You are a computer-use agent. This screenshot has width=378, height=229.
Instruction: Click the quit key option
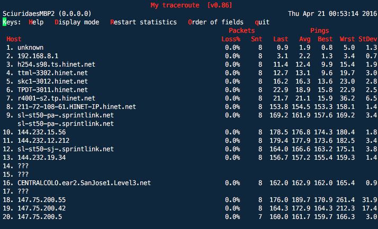262,22
